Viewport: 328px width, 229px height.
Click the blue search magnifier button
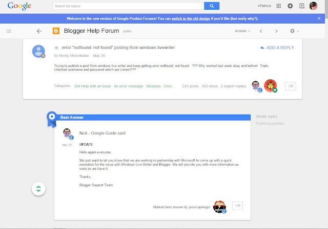[x=212, y=6]
